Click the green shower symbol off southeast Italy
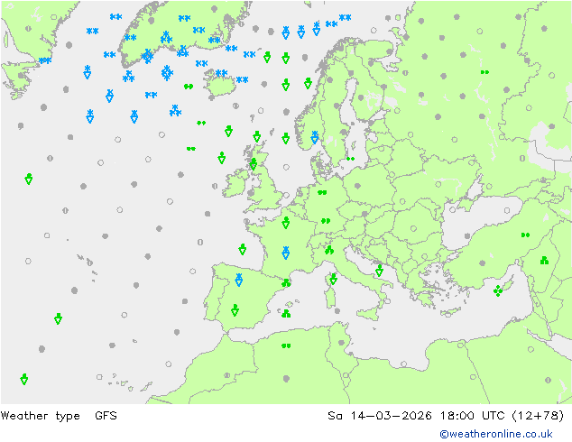 tap(380, 271)
